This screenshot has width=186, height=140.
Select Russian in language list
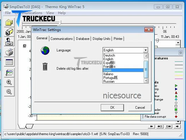click(x=123, y=81)
